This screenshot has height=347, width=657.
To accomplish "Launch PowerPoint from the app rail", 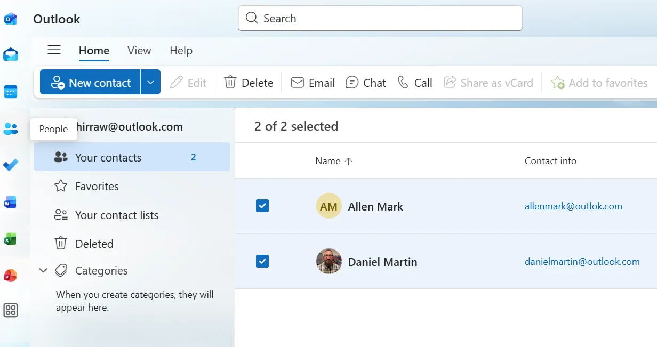I will (x=11, y=276).
